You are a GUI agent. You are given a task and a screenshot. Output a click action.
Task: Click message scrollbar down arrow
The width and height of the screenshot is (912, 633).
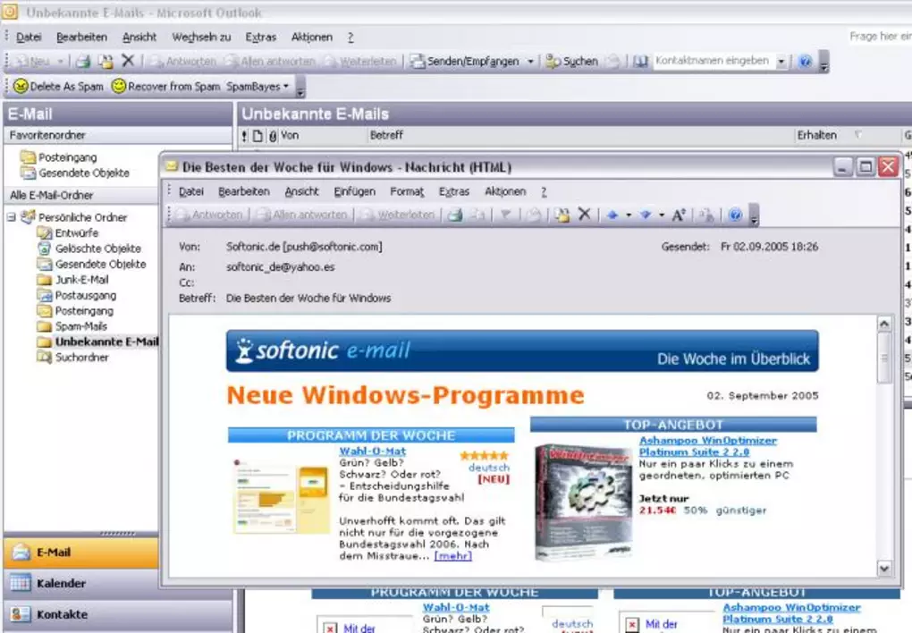884,568
